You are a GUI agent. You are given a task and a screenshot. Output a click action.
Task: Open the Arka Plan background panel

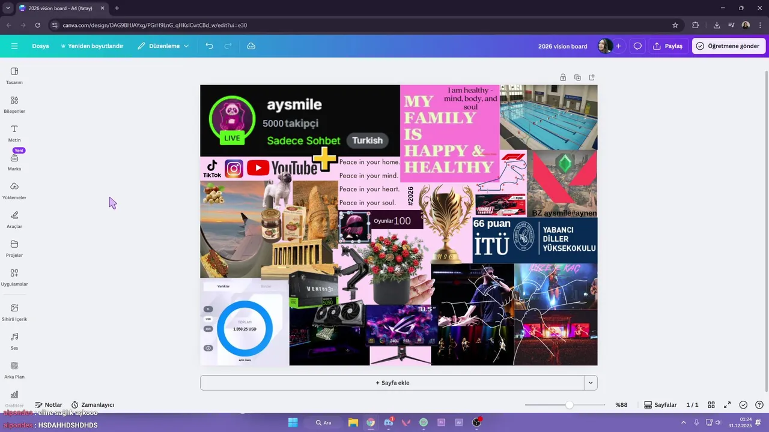click(x=14, y=370)
